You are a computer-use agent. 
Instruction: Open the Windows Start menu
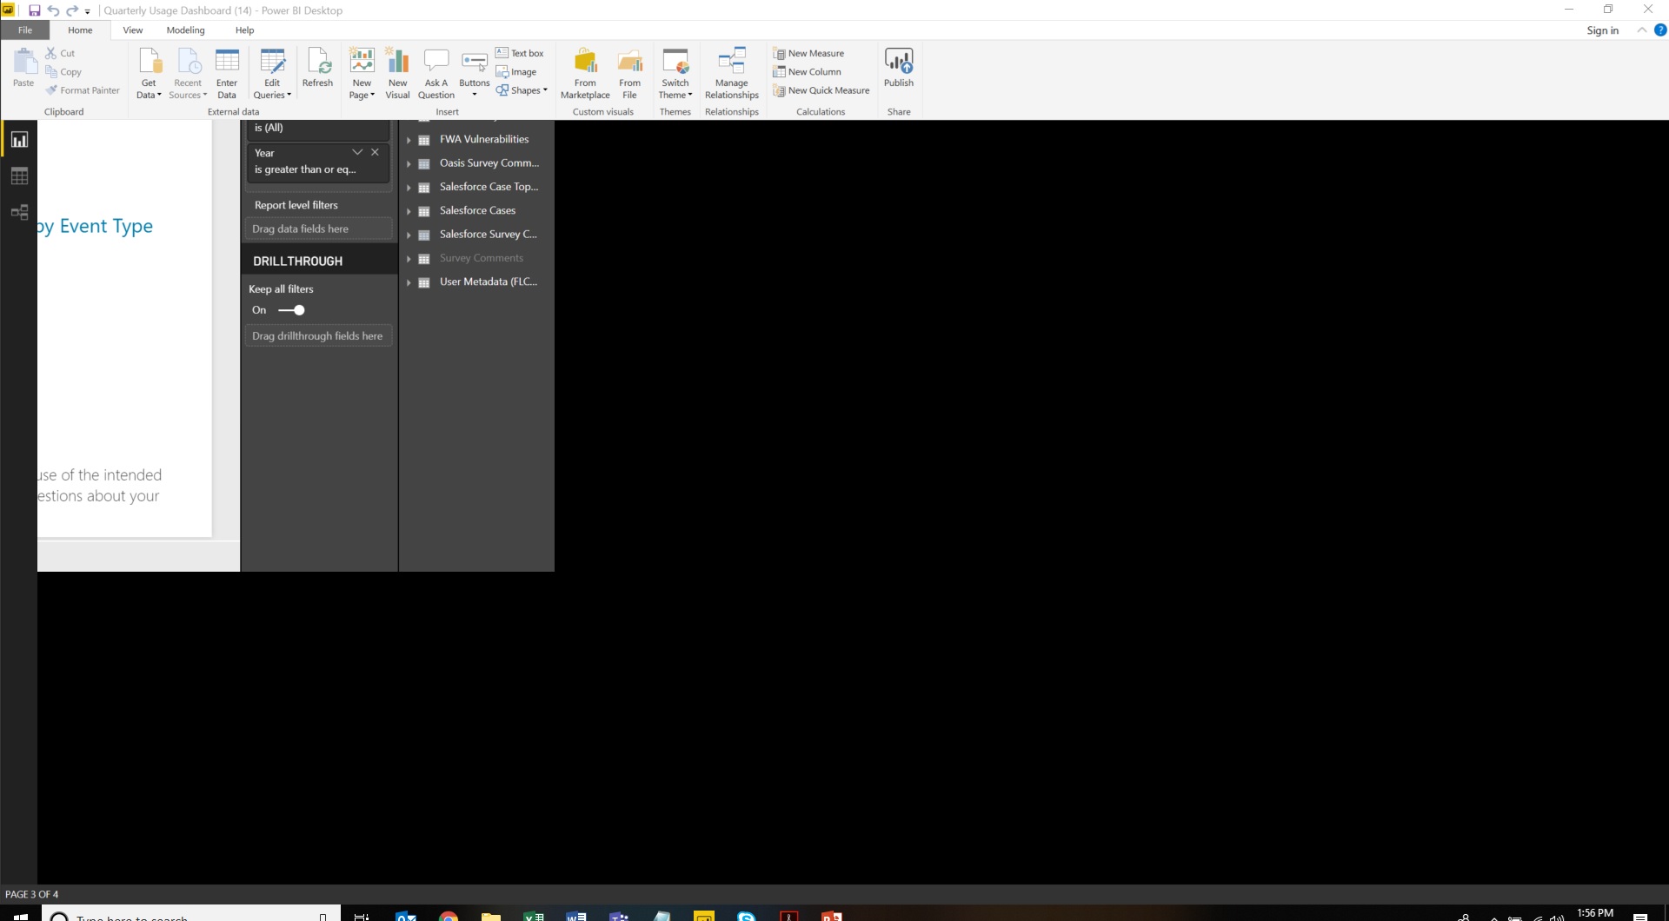21,915
